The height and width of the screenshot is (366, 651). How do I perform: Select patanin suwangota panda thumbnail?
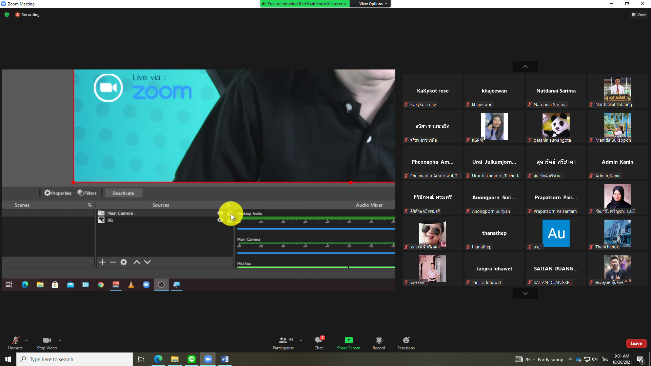[556, 126]
